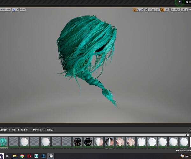Click the Materials breadcrumb folder
191x159 pixels.
pyautogui.click(x=38, y=130)
